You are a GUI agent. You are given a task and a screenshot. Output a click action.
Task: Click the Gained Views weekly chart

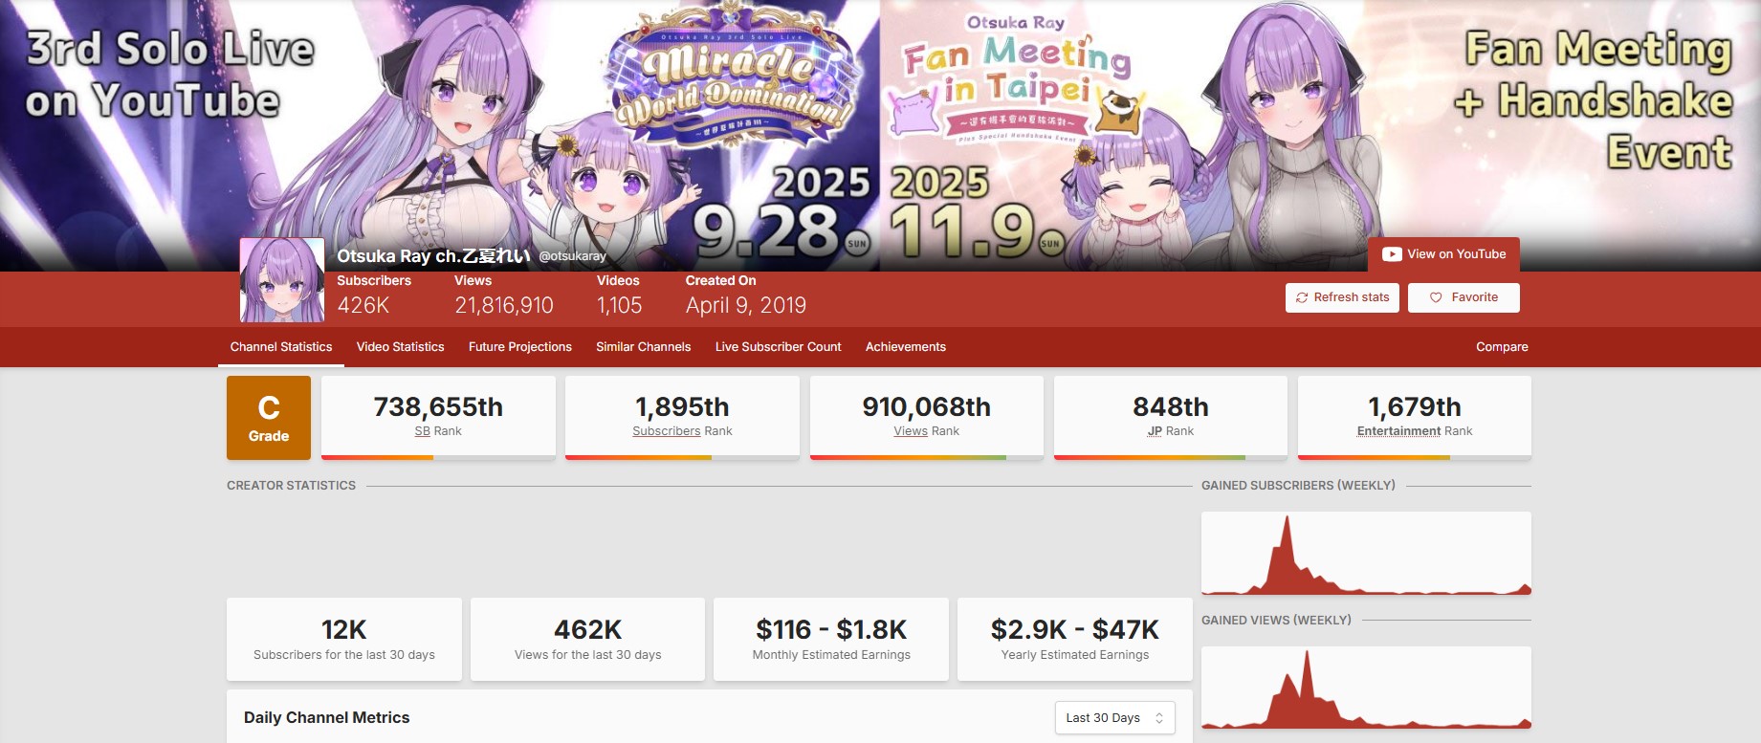click(1366, 688)
